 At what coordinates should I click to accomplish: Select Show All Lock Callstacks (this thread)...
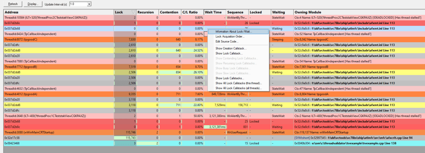click(238, 83)
